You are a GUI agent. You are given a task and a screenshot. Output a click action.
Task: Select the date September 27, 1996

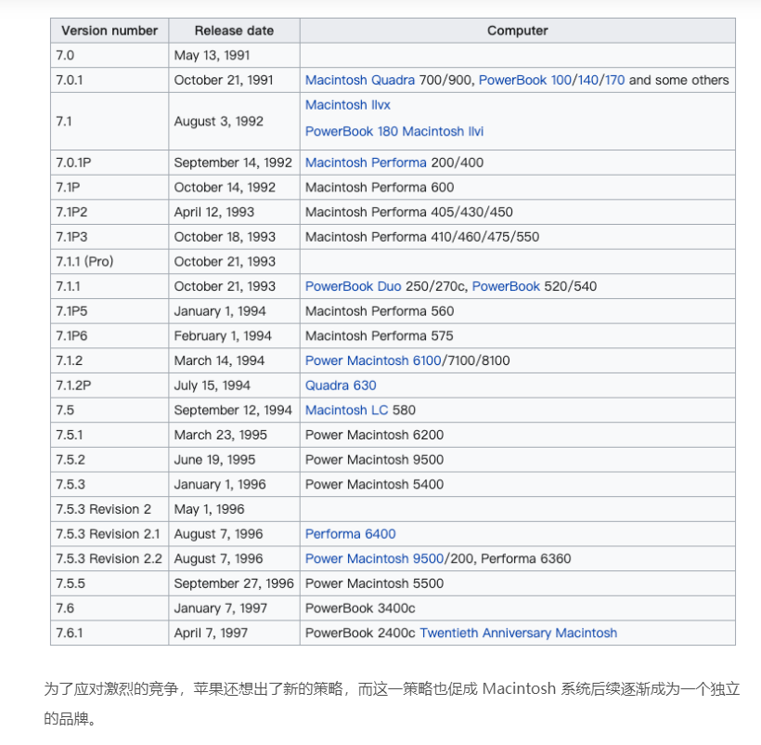click(x=234, y=583)
